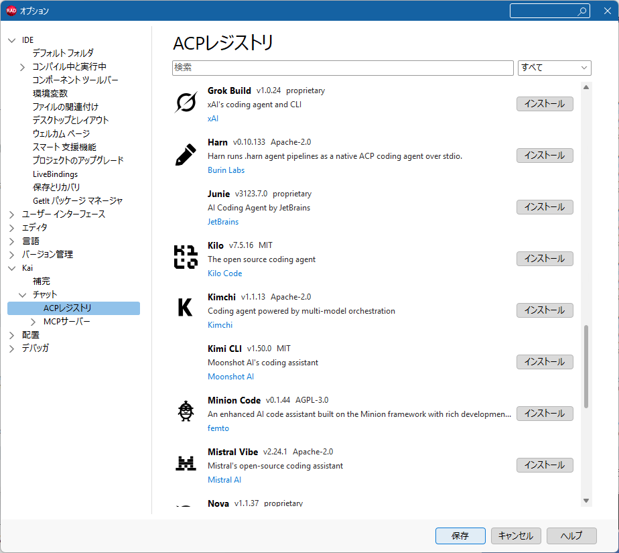
Task: Click the title bar options search box
Action: click(x=549, y=11)
